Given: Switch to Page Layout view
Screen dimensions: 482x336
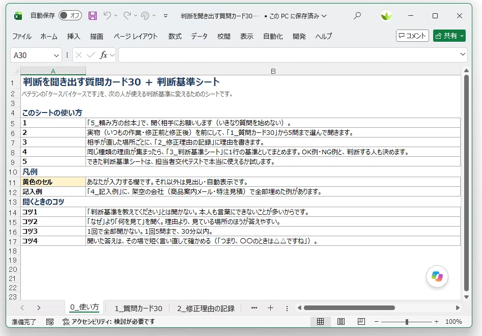Looking at the screenshot, I should [x=341, y=322].
